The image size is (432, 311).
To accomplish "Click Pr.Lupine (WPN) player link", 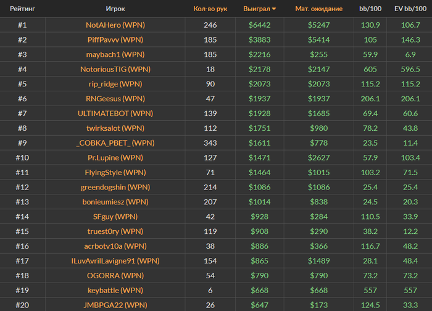I will point(115,158).
